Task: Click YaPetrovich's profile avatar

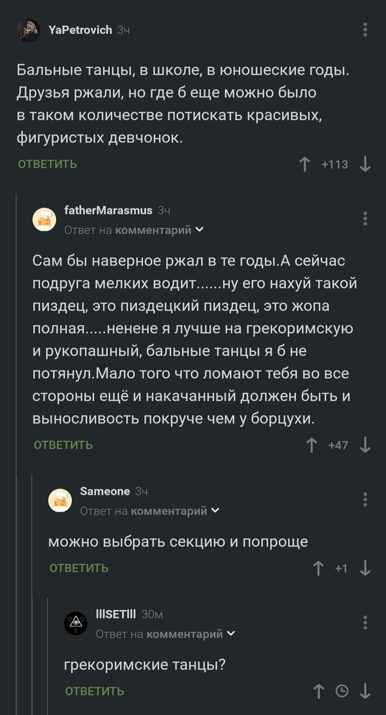Action: pos(29,31)
